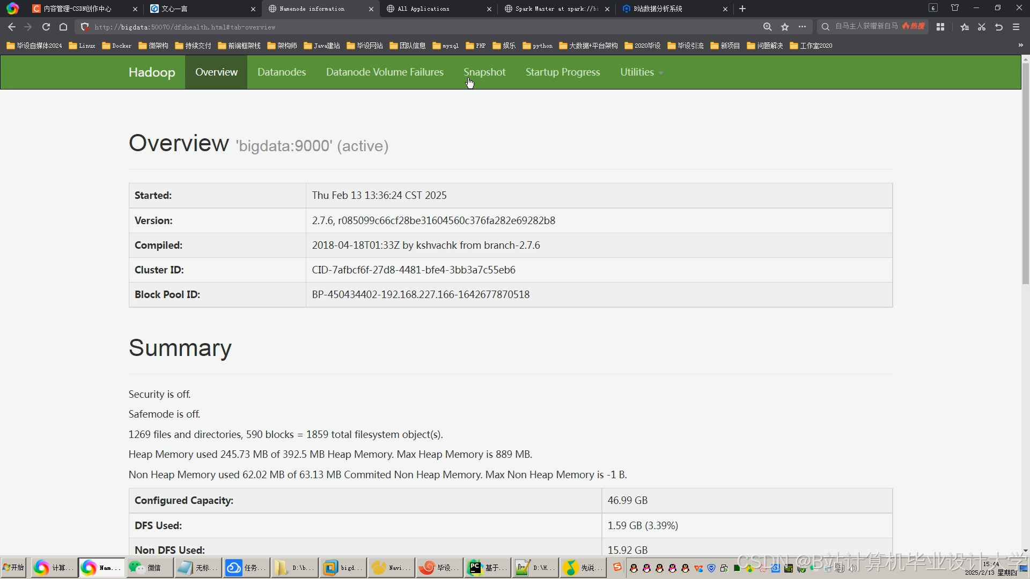This screenshot has width=1030, height=579.
Task: Click the zoom magnifier icon in address bar
Action: tap(768, 27)
